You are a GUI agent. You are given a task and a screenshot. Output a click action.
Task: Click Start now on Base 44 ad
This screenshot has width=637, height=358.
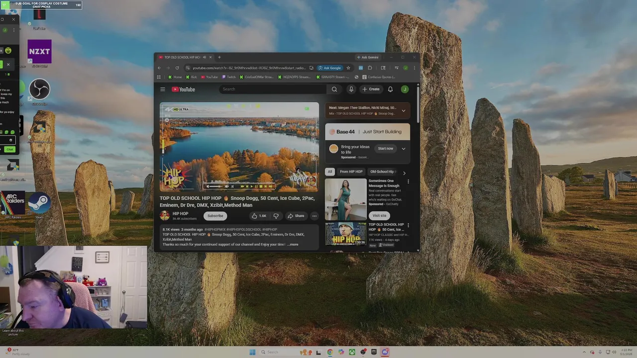(x=385, y=149)
